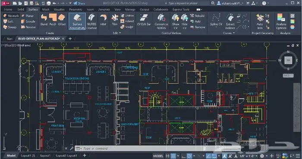
Task: Select the Spline CV tool
Action: 216,20
